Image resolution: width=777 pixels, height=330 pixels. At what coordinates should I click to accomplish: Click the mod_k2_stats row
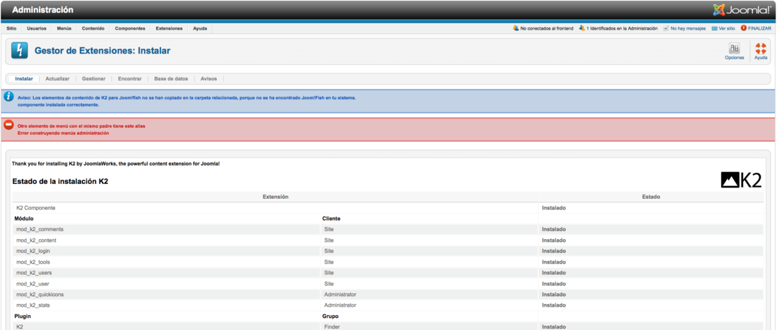pos(388,305)
